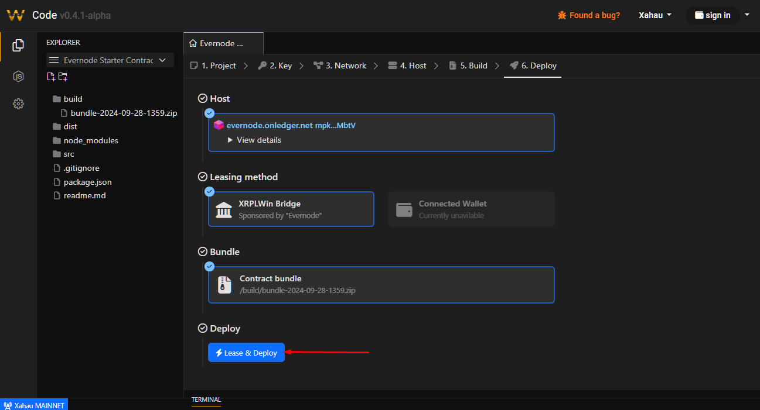Click the v0.4.1-alpha version text
This screenshot has height=410, width=760.
(x=86, y=15)
